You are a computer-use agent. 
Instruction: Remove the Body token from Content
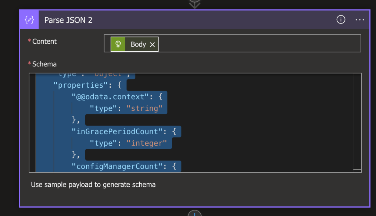152,44
